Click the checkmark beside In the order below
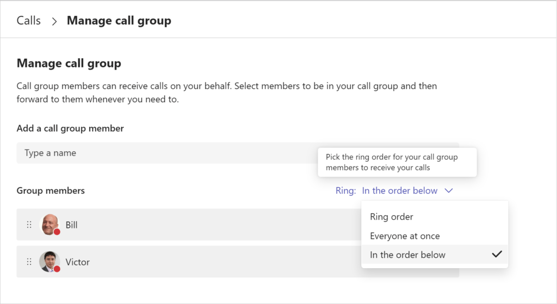Screen dimensions: 557x304 pos(497,255)
